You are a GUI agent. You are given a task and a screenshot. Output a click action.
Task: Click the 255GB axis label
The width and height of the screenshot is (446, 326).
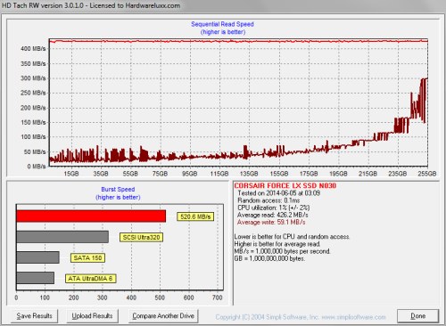click(427, 174)
